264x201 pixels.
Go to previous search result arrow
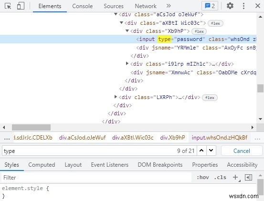201,151
